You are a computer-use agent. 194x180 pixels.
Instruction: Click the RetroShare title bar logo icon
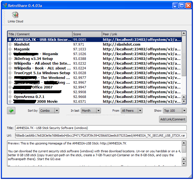[5, 5]
